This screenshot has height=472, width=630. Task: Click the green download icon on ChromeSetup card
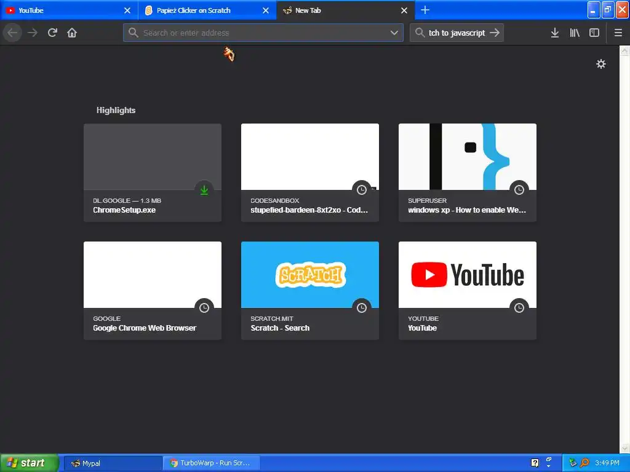click(x=204, y=190)
